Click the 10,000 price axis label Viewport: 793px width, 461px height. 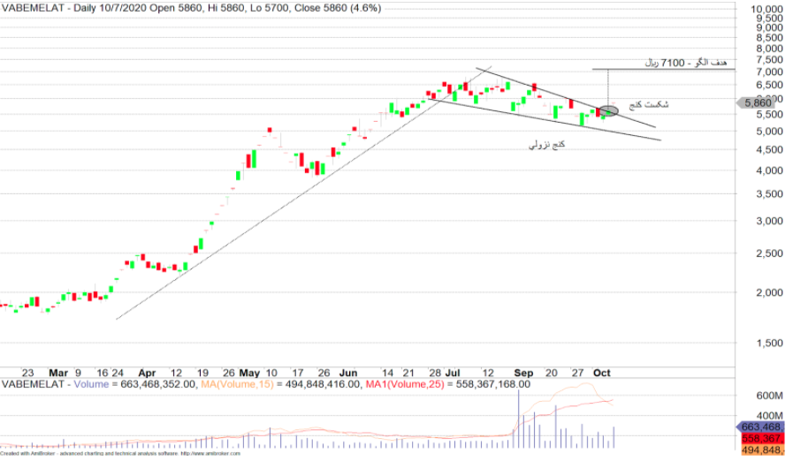pyautogui.click(x=766, y=9)
